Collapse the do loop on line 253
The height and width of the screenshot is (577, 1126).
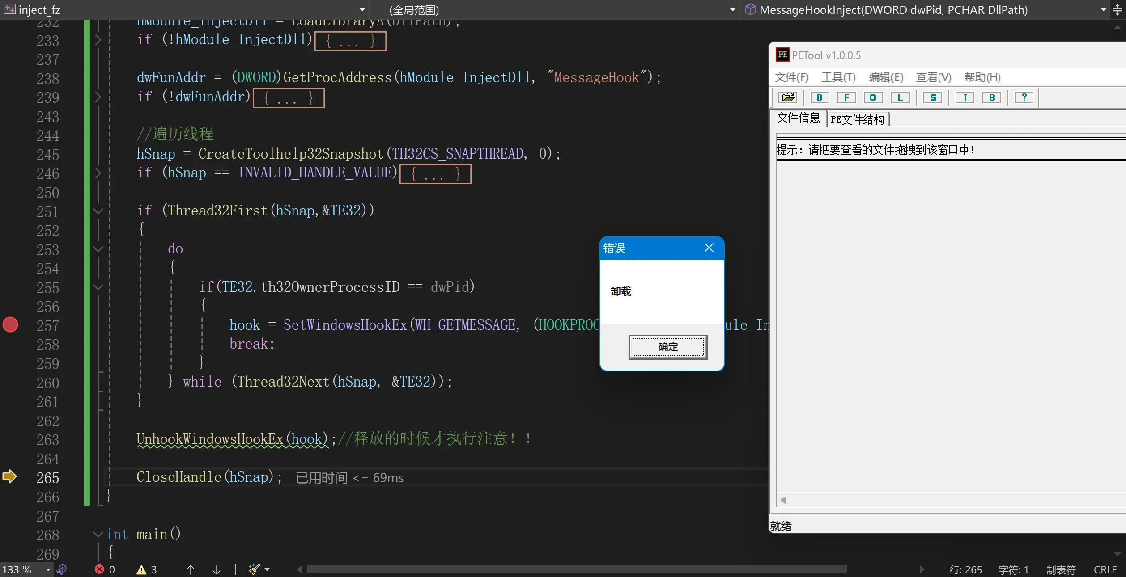point(98,249)
